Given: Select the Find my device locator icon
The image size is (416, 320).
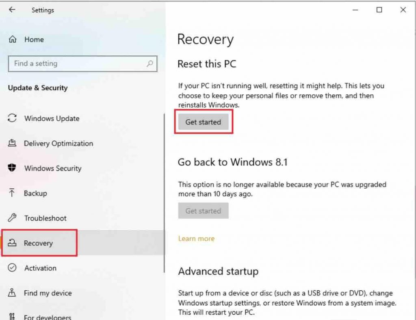Looking at the screenshot, I should point(13,293).
